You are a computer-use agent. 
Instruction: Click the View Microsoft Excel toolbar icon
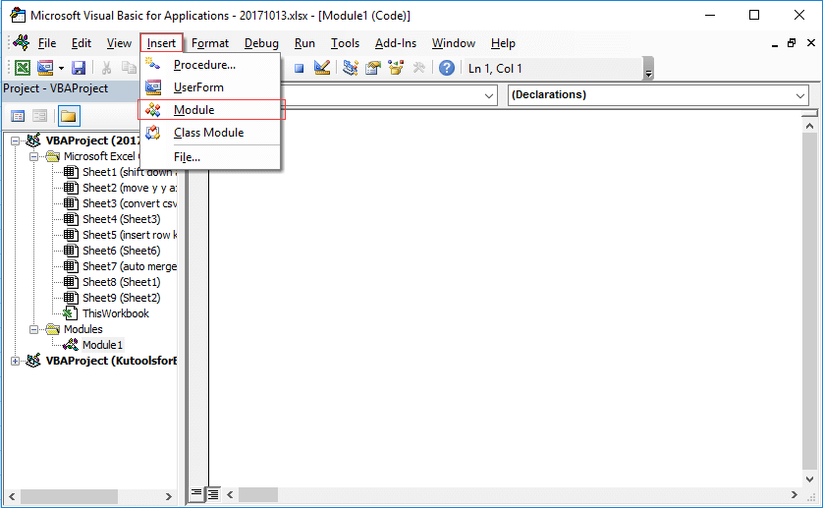coord(23,68)
